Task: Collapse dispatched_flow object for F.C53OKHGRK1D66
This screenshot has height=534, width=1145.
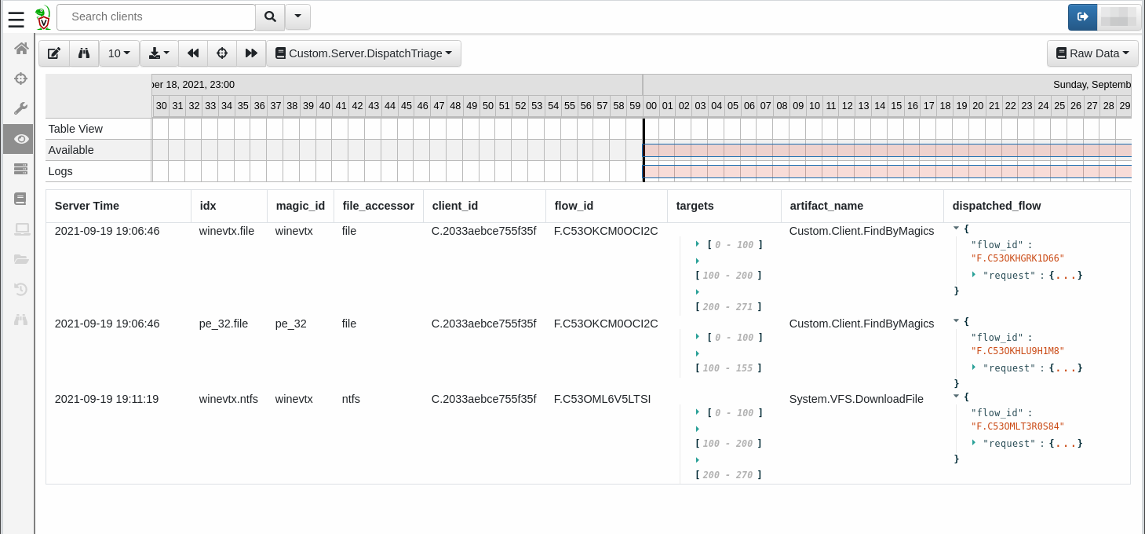Action: point(956,229)
